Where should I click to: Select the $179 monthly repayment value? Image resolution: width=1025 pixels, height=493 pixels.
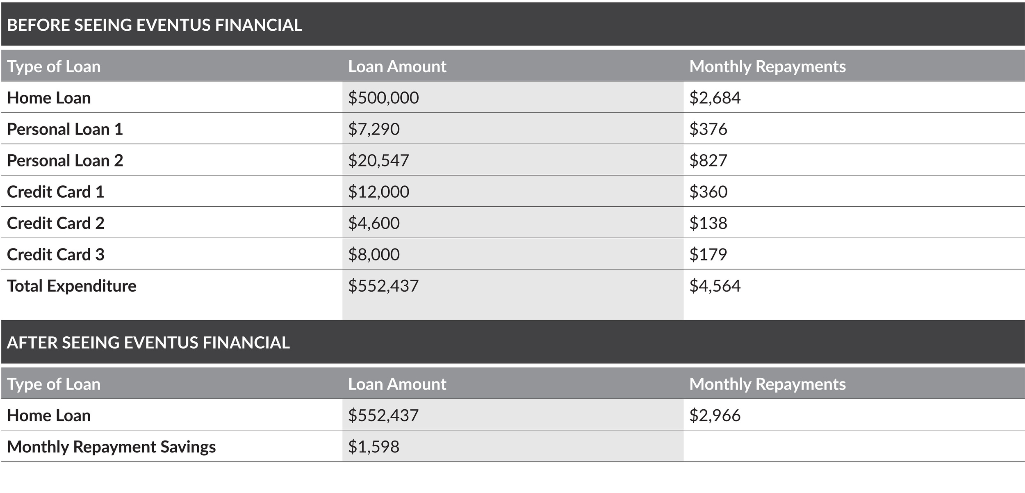[708, 255]
